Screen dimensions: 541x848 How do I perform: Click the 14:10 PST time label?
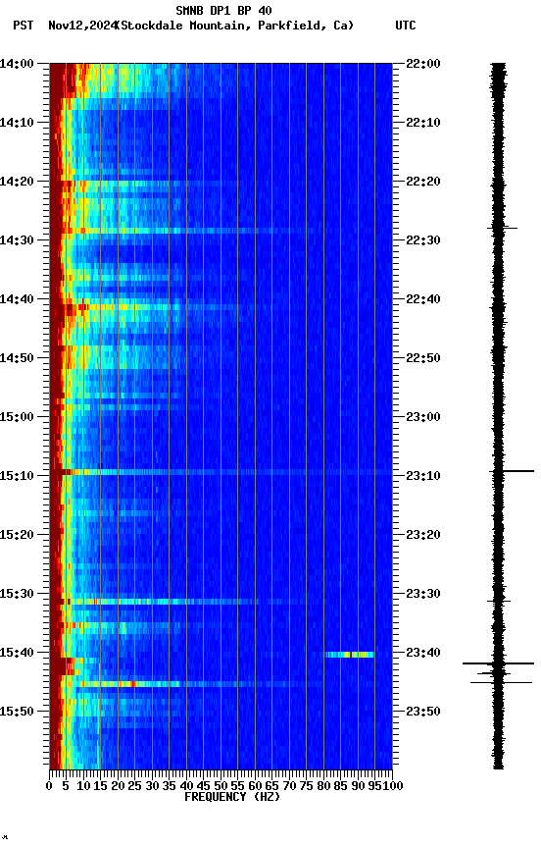pos(17,123)
